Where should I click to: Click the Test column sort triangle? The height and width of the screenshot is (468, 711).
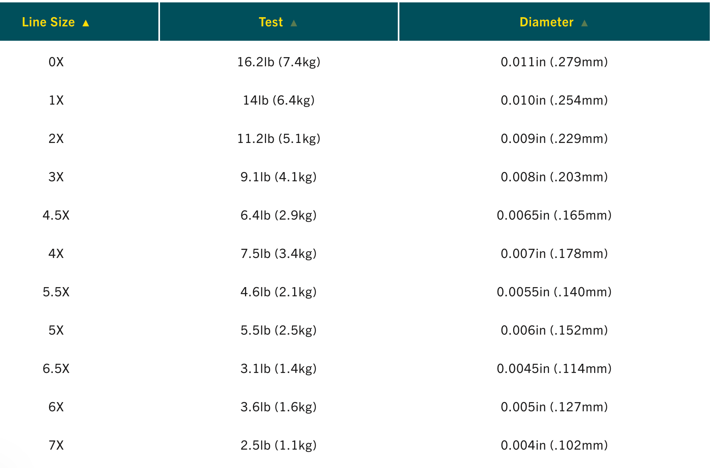[x=294, y=23]
